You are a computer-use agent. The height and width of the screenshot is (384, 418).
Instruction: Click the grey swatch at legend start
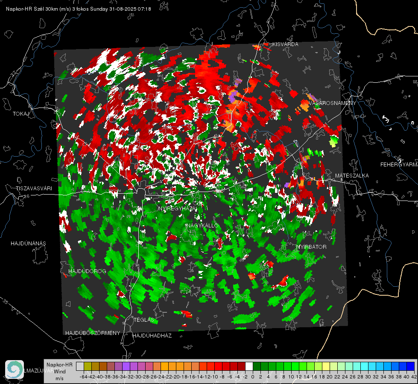click(x=80, y=366)
